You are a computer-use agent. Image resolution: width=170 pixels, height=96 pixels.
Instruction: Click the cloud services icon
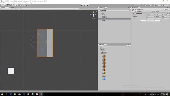tap(143, 5)
